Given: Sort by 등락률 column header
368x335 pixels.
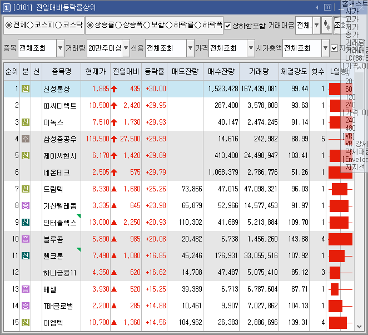Looking at the screenshot, I should [154, 71].
